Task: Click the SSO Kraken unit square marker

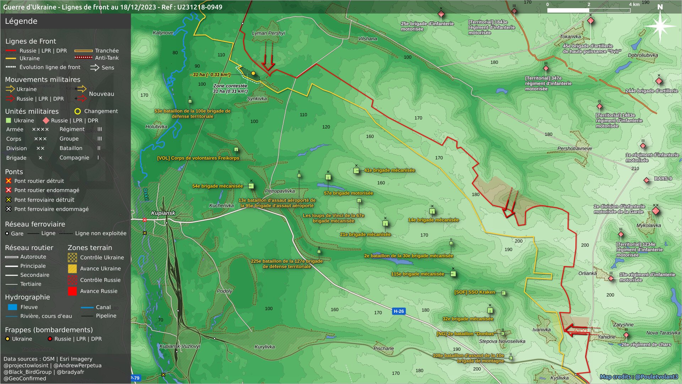Action: click(504, 293)
